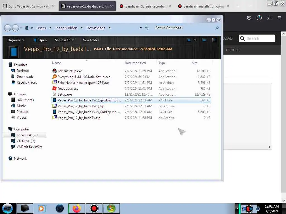Image resolution: width=286 pixels, height=214 pixels.
Task: Sort files by the Name column header
Action: pyautogui.click(x=56, y=63)
